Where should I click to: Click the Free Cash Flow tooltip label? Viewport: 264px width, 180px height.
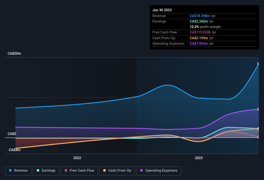point(165,32)
